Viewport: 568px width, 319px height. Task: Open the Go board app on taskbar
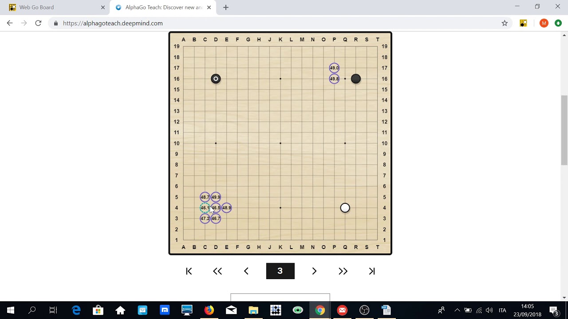point(276,310)
